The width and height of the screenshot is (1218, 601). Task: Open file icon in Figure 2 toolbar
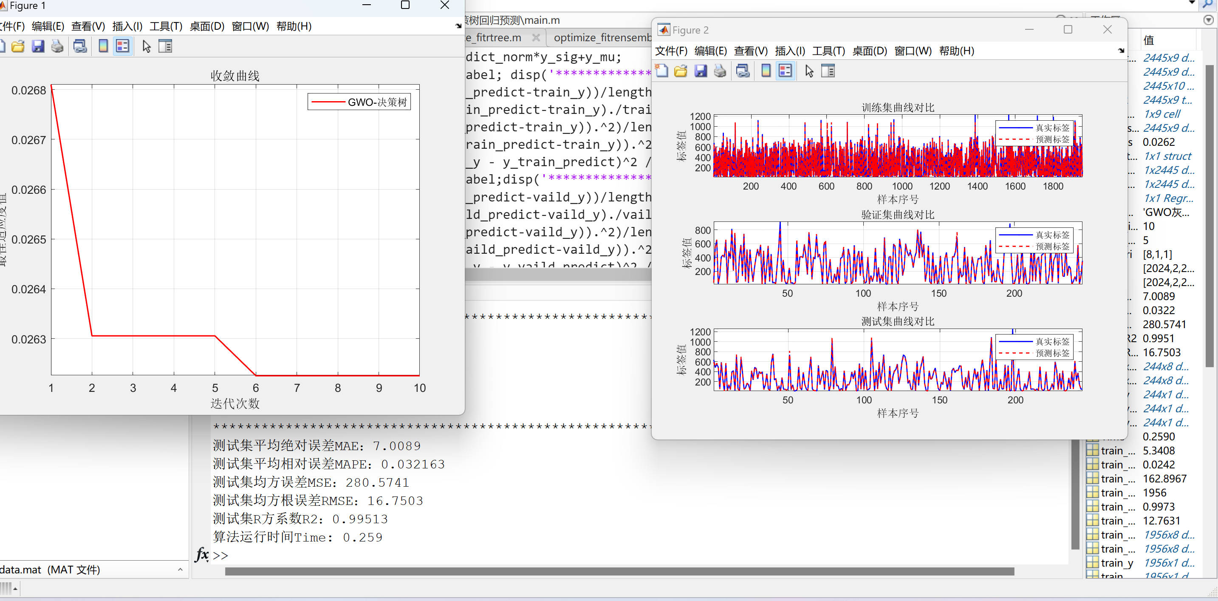pyautogui.click(x=681, y=71)
